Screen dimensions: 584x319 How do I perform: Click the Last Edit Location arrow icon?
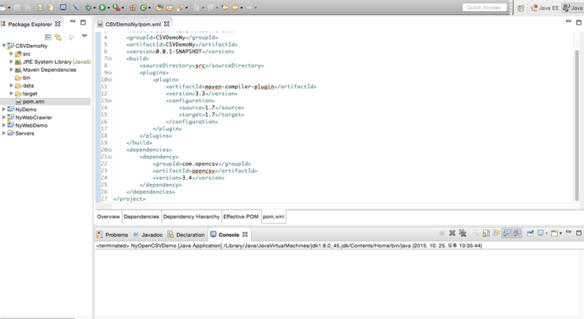pyautogui.click(x=225, y=7)
